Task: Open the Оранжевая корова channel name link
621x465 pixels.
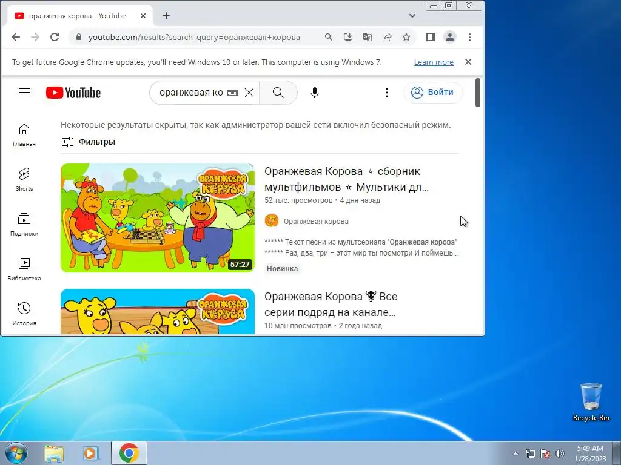Action: 316,222
